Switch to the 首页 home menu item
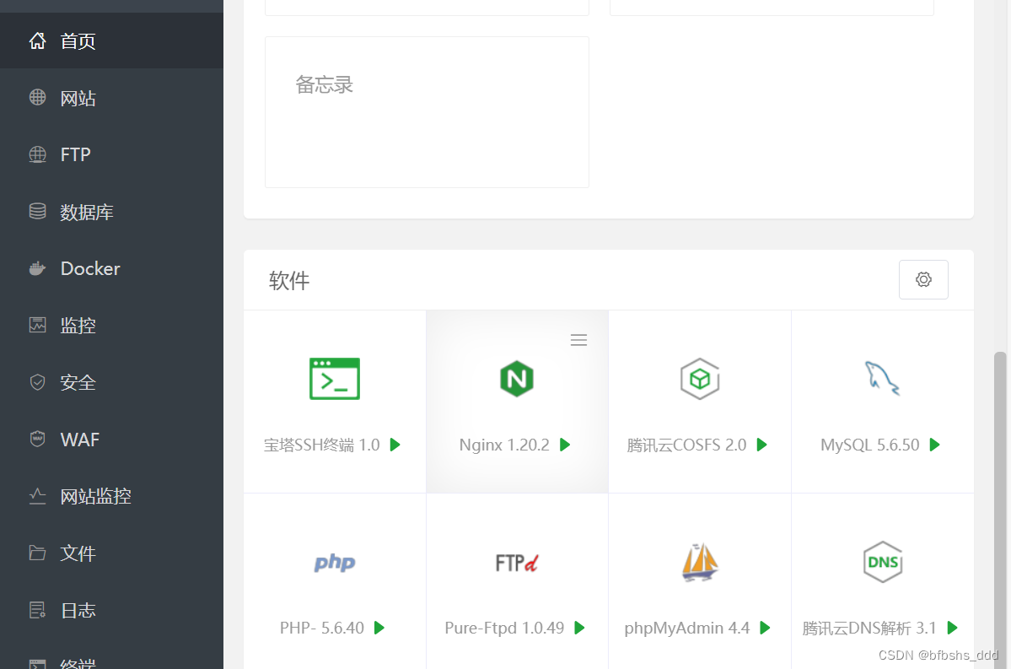 pyautogui.click(x=78, y=40)
